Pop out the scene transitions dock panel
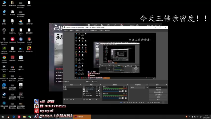211x119 pixels. tap(147, 85)
